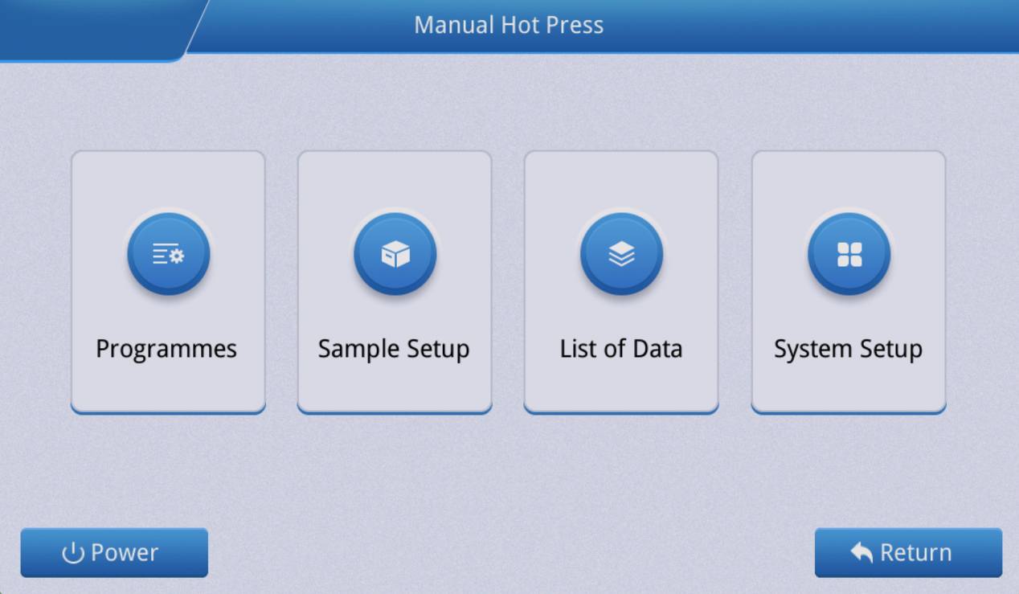Open the Sample Setup menu tile
This screenshot has height=594, width=1019.
coord(395,281)
